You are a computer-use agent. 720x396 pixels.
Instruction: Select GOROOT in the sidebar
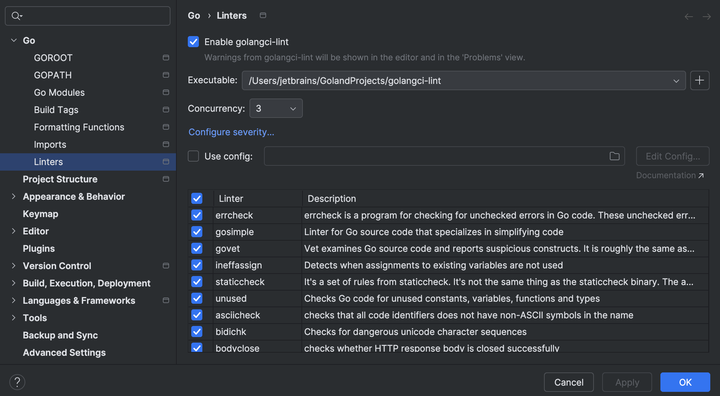53,58
